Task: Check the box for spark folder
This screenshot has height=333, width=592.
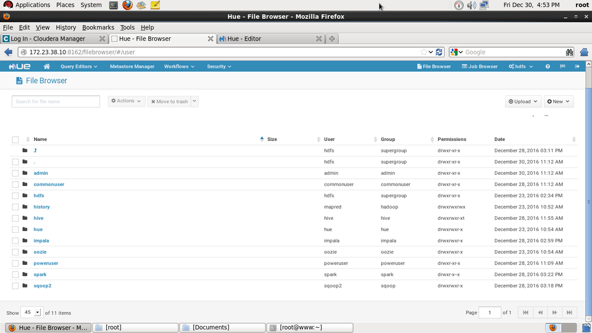Action: tap(15, 275)
